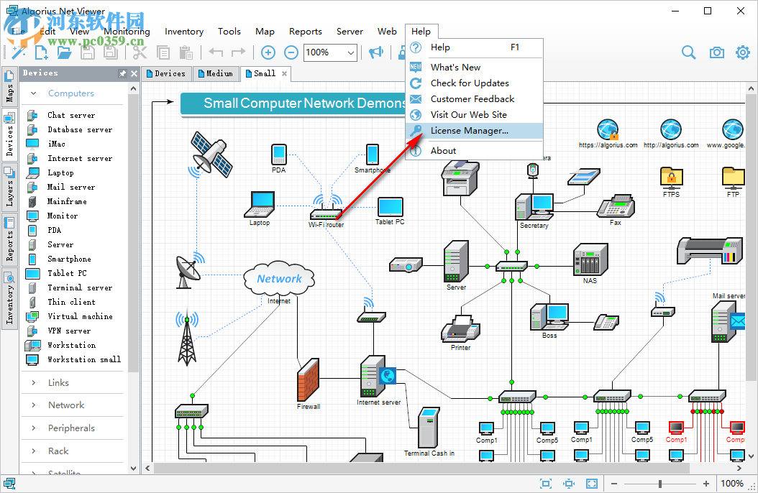Image resolution: width=758 pixels, height=493 pixels.
Task: Toggle the auto-hide pin on Devices panel
Action: pyautogui.click(x=122, y=73)
